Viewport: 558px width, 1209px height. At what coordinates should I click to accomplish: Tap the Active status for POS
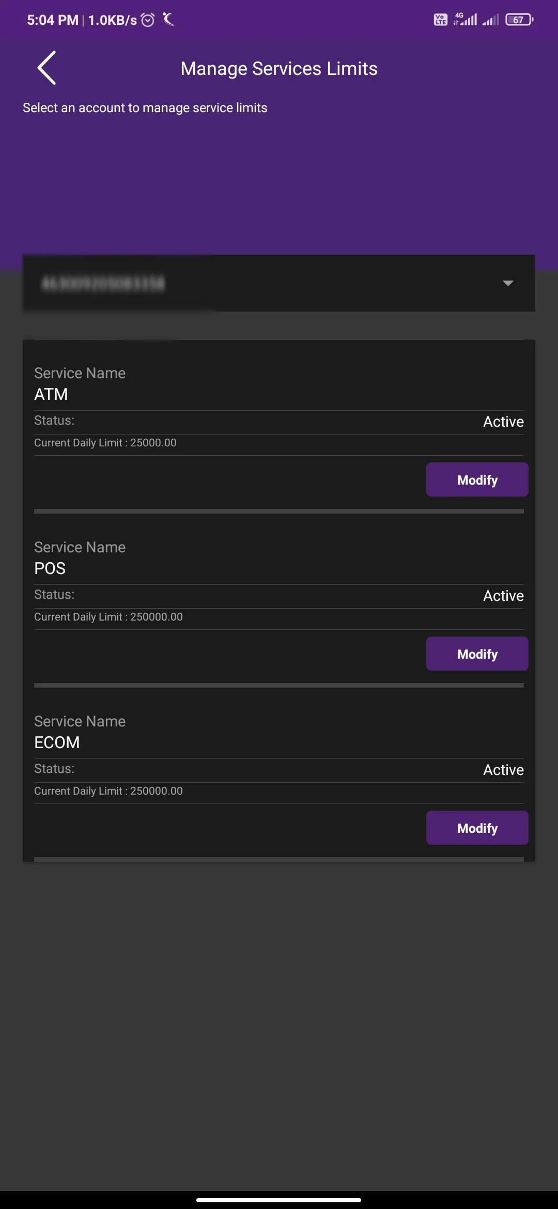click(x=503, y=596)
